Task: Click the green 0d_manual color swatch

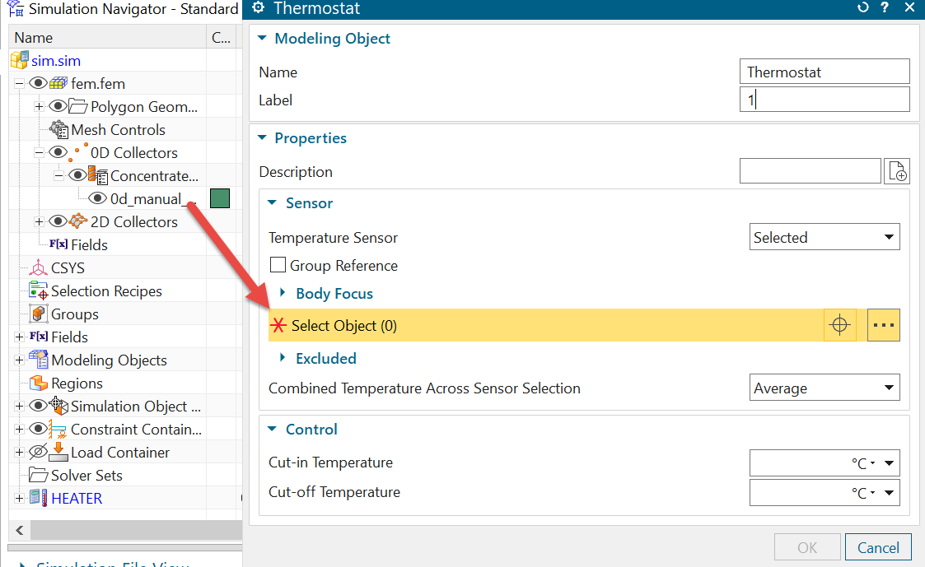Action: [220, 198]
